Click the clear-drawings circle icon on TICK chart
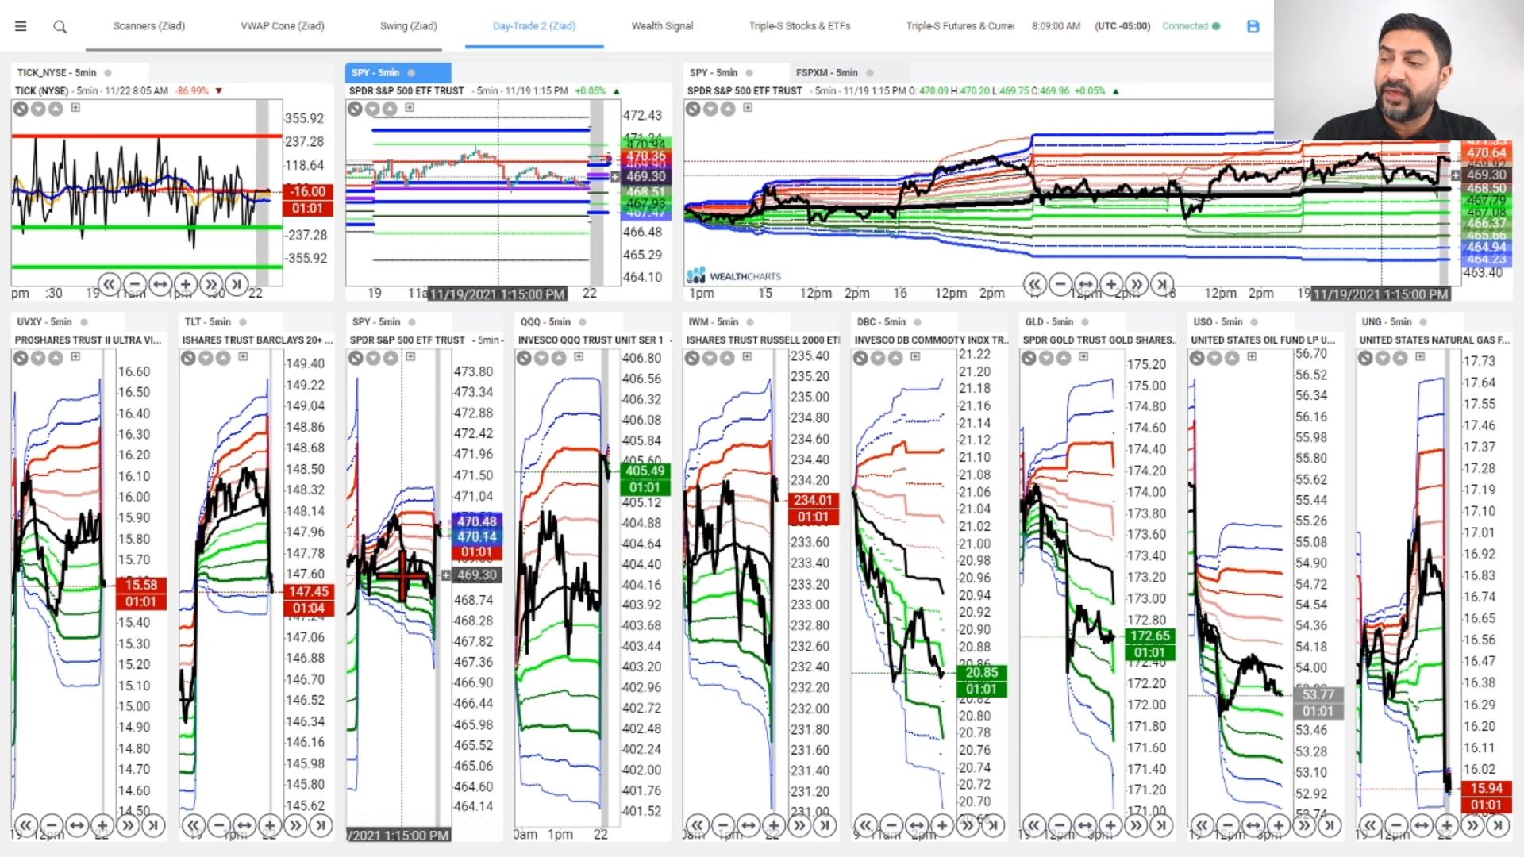1524x857 pixels. pos(21,109)
